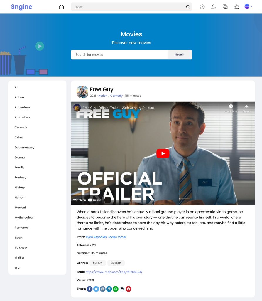Select the Thriller category
Viewport: 262px width, 301px height.
pos(20,257)
